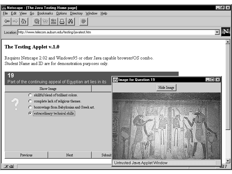
Task: Click the Submit button
Action: point(102,155)
